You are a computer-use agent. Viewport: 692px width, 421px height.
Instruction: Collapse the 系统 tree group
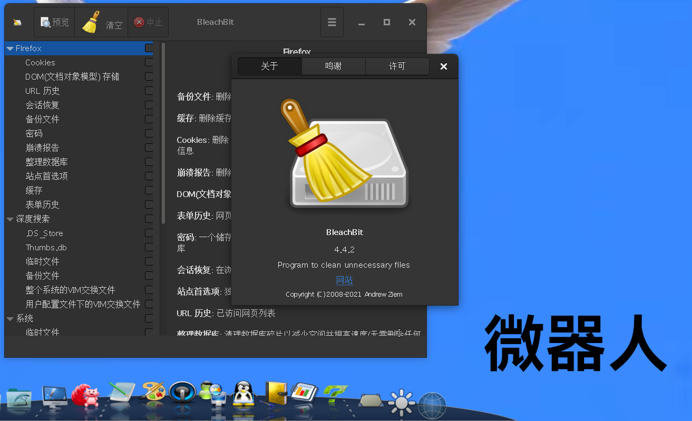pyautogui.click(x=9, y=319)
